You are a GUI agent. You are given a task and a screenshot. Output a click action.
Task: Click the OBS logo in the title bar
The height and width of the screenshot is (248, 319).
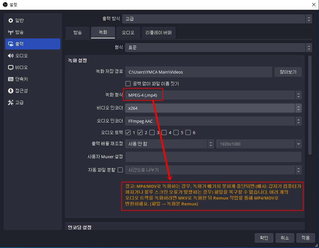[x=5, y=5]
